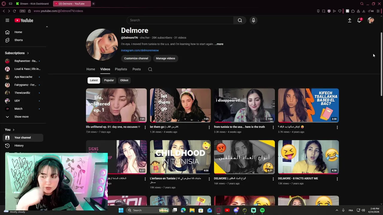The height and width of the screenshot is (215, 383).
Task: Switch to the Videos tab
Action: (x=105, y=69)
